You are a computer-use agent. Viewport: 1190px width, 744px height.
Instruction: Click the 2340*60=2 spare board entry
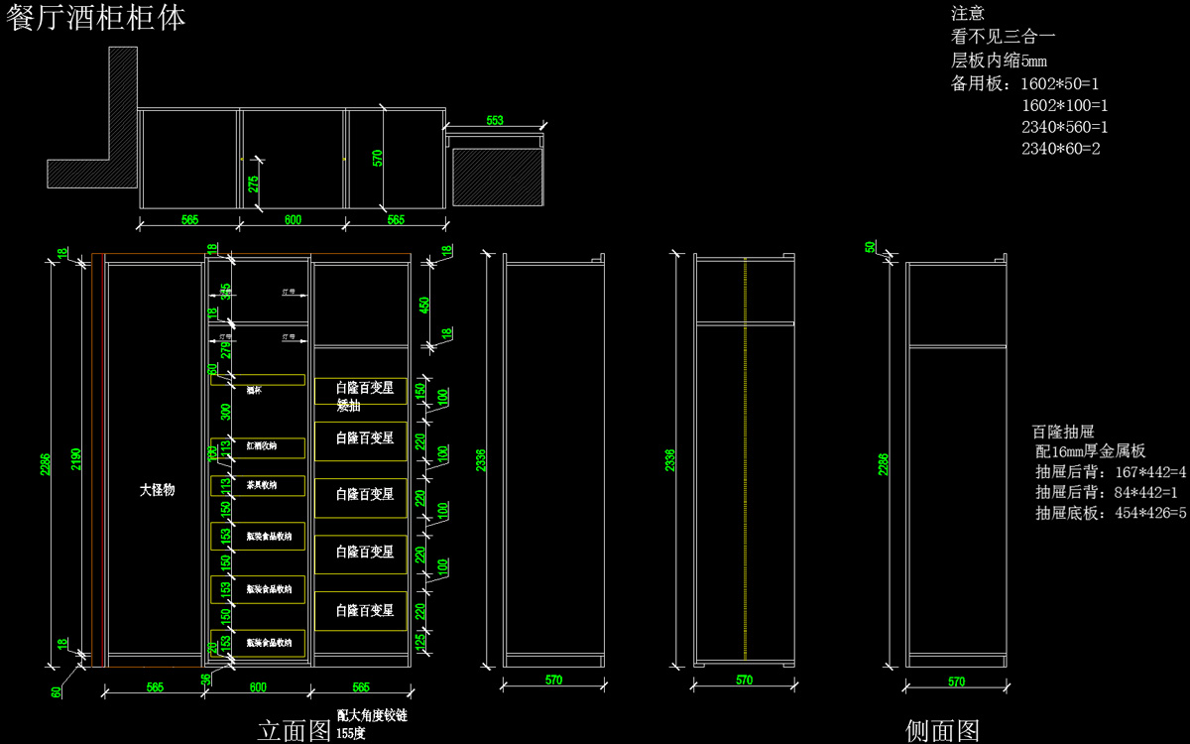tap(1060, 149)
